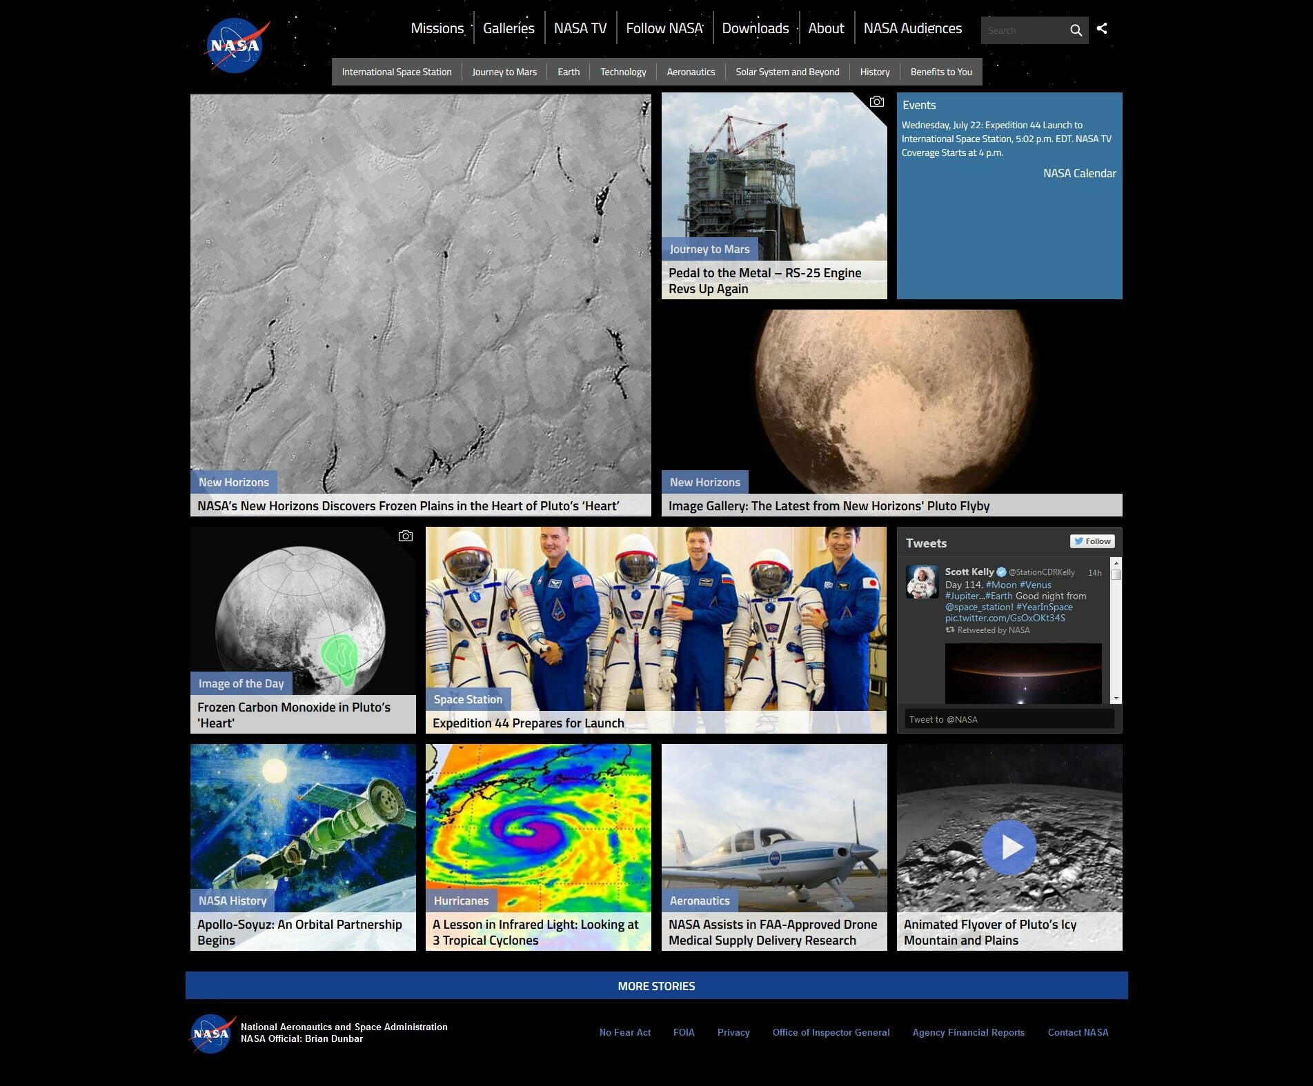Open Frozen Carbon Monoxide in Pluto's Heart
Screen dimensions: 1313x1086
coord(294,715)
